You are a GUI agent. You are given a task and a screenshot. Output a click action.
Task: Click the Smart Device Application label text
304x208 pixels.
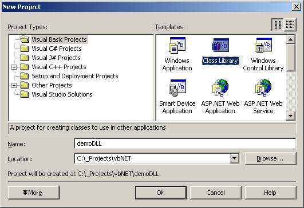pos(177,107)
